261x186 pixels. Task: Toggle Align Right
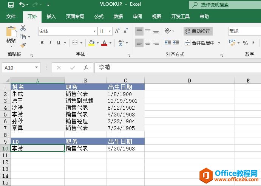[156, 43]
